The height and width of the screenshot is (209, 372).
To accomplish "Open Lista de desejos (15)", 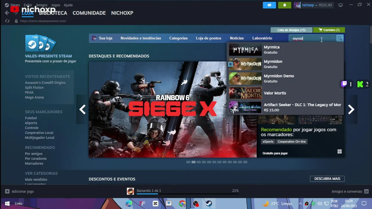I will tap(291, 30).
